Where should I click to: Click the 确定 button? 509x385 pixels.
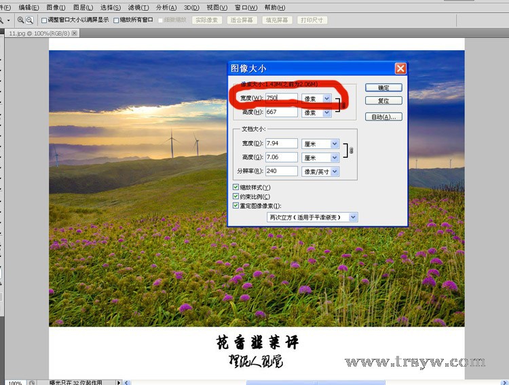point(383,87)
